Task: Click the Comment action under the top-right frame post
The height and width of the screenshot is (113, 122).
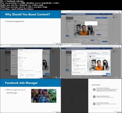Action: click(x=83, y=42)
